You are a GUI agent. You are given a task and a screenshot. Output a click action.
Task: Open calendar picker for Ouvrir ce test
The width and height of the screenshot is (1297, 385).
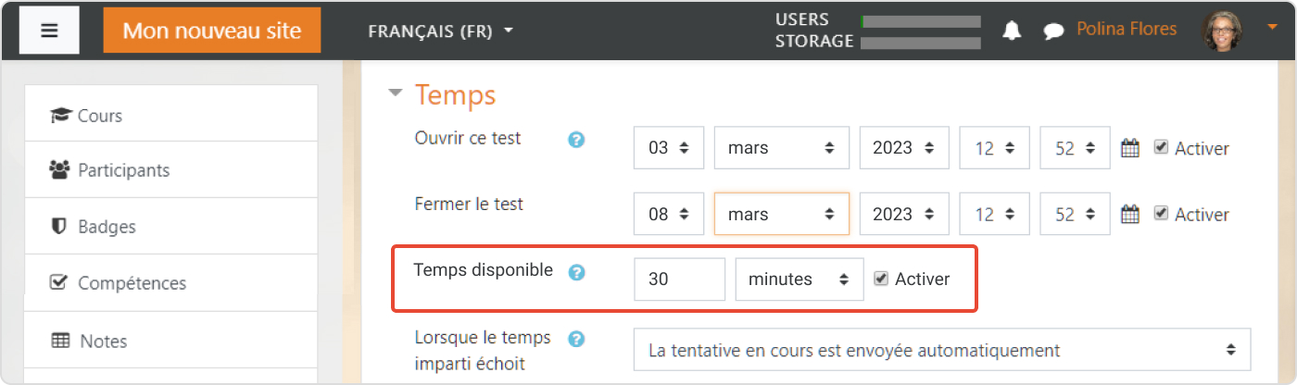(x=1129, y=147)
